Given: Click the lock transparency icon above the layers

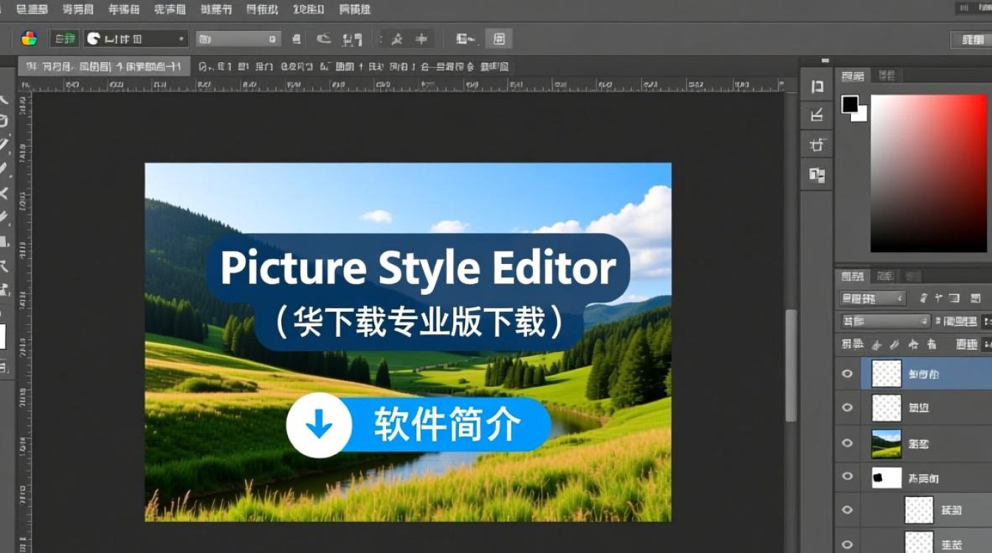Looking at the screenshot, I should tap(875, 344).
